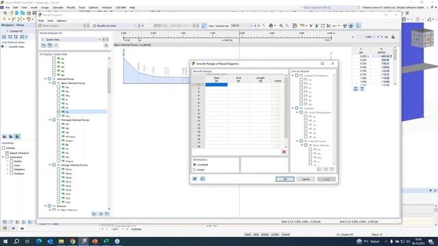
Task: Click the scissors cut icon in diagram toolbar
Action: pyautogui.click(x=328, y=26)
